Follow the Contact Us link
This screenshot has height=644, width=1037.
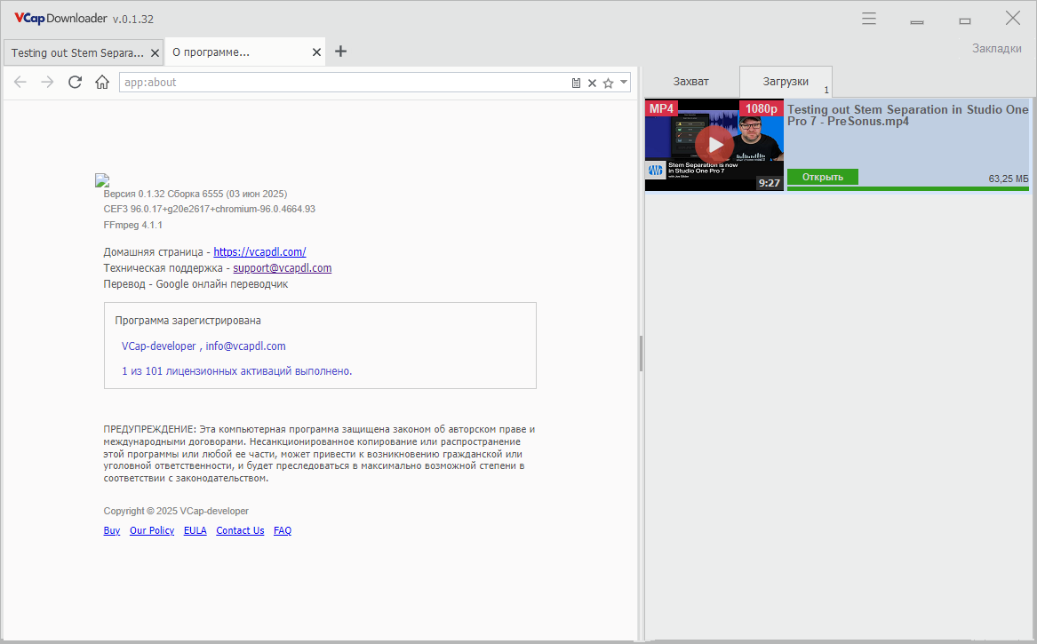(240, 530)
